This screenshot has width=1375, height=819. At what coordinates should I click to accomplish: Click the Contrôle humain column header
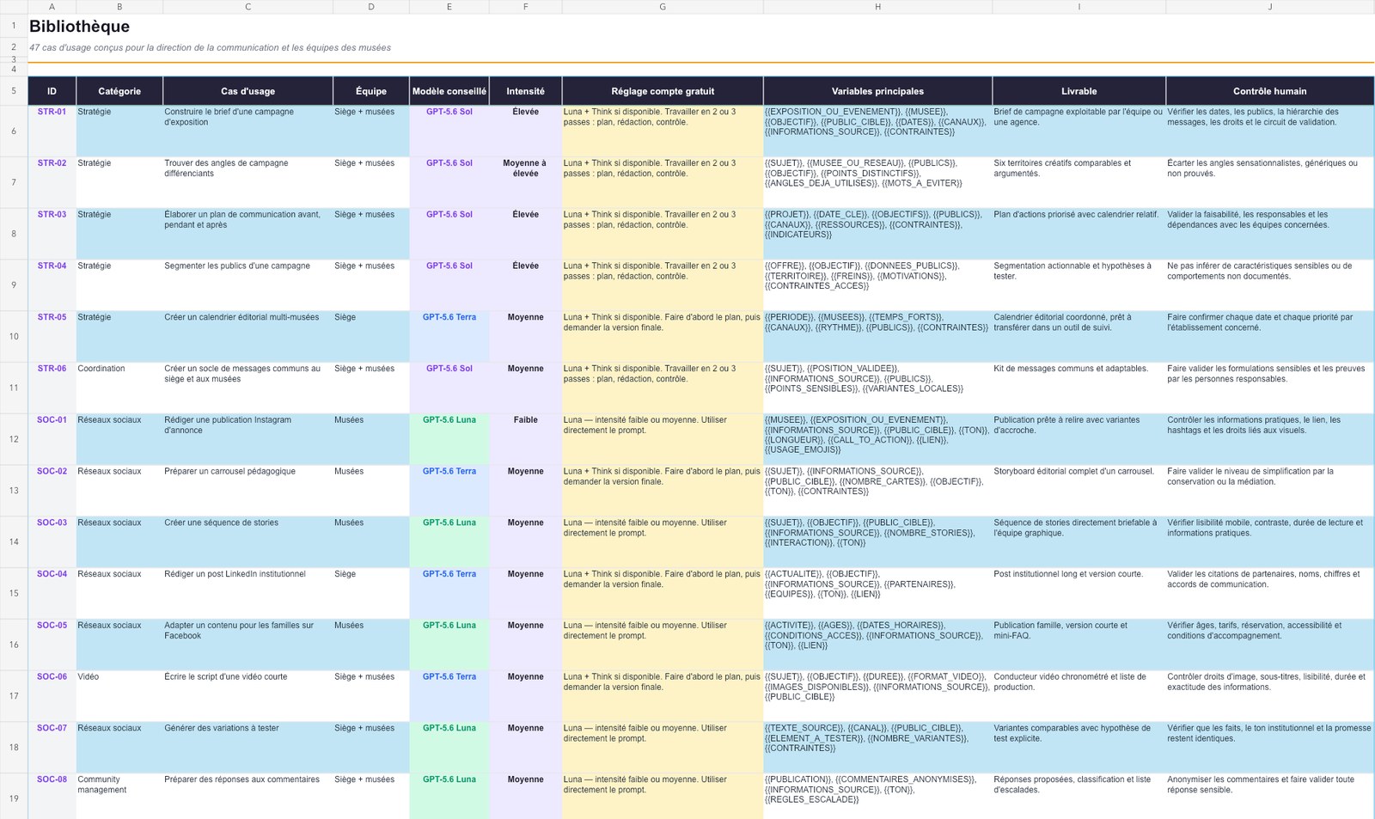pyautogui.click(x=1269, y=91)
